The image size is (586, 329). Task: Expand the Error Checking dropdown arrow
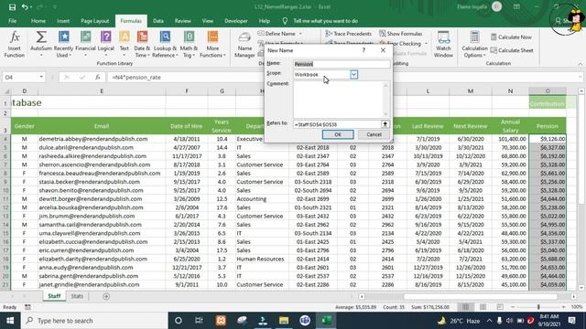coord(426,44)
